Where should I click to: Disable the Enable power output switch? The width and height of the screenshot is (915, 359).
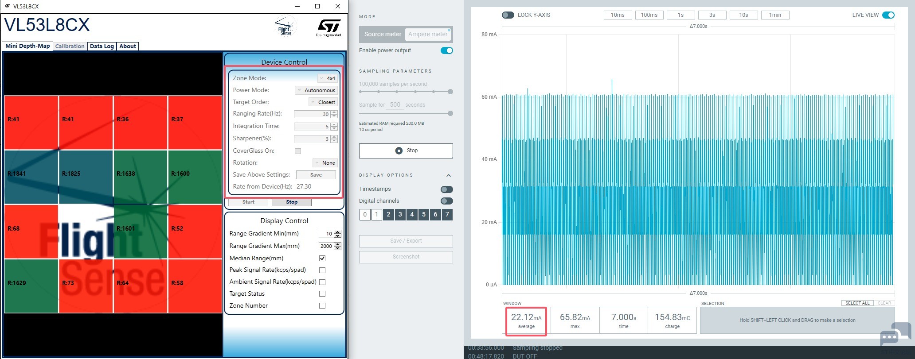[447, 50]
